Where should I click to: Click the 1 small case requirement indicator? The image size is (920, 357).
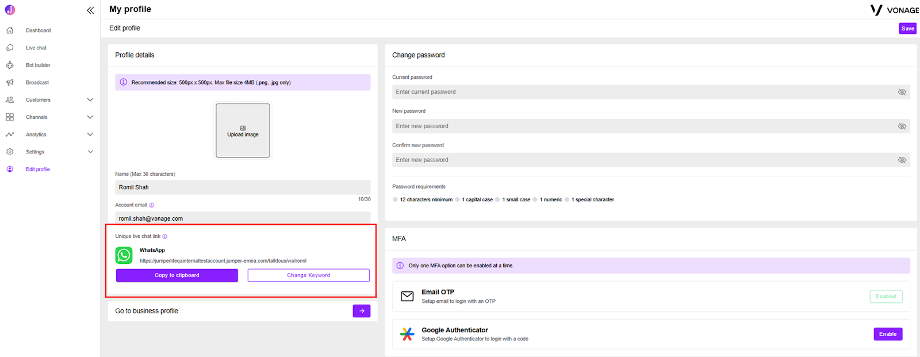(x=497, y=199)
